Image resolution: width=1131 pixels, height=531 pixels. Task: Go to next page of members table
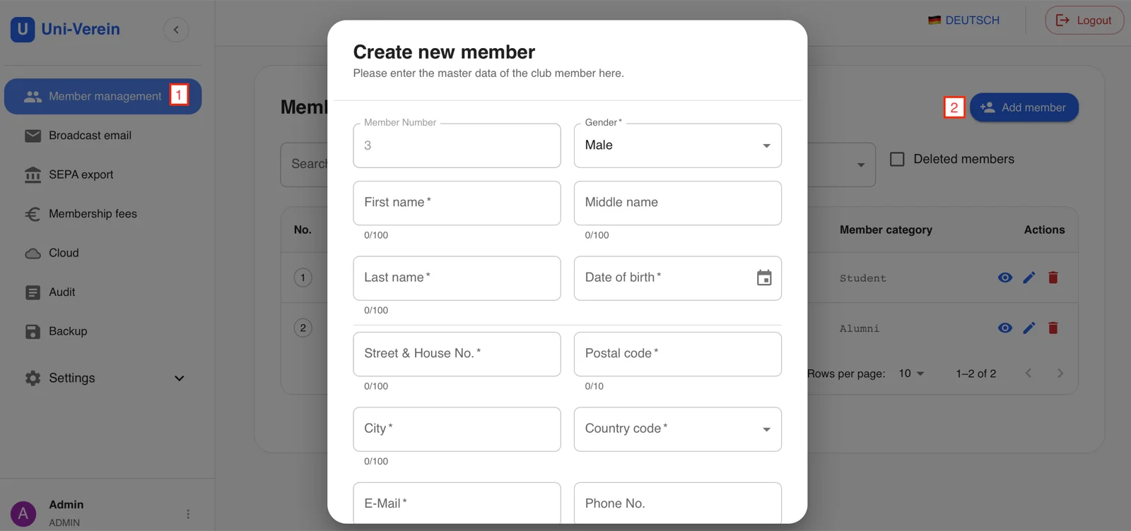tap(1060, 374)
